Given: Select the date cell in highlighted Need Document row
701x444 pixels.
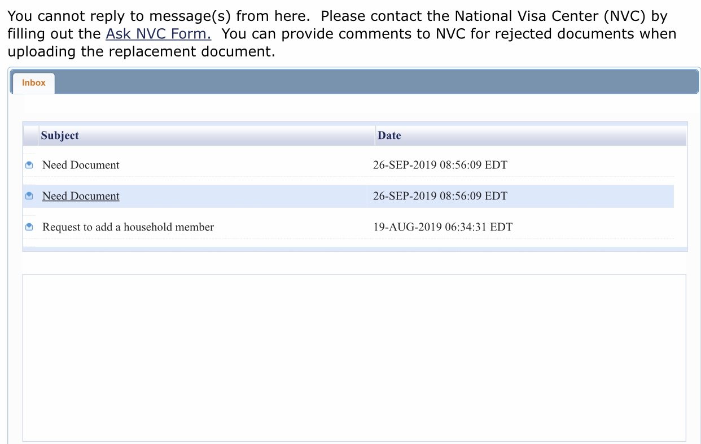Looking at the screenshot, I should coord(440,196).
